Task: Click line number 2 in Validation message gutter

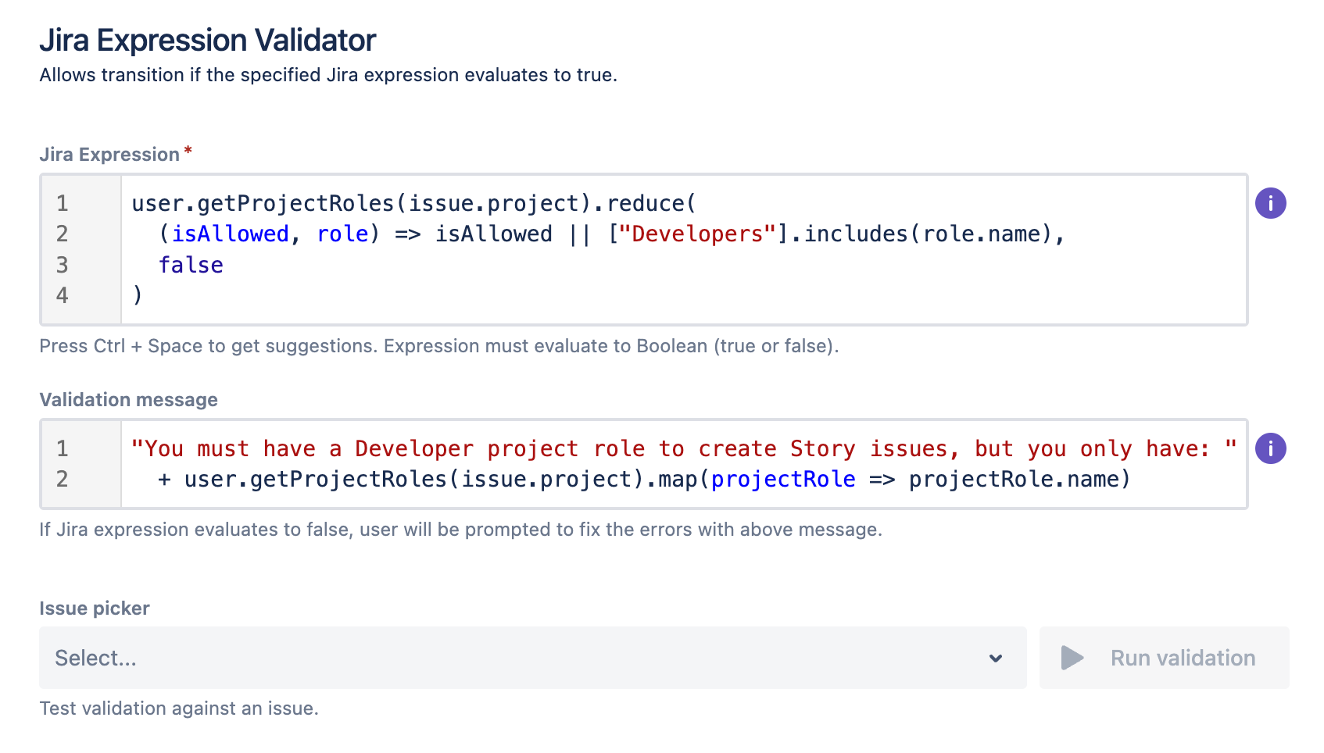Action: (x=63, y=479)
